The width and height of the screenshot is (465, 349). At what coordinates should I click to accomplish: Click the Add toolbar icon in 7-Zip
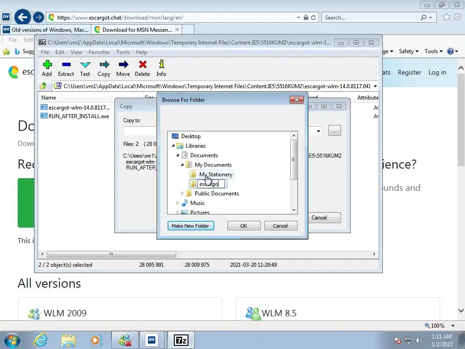click(x=47, y=68)
